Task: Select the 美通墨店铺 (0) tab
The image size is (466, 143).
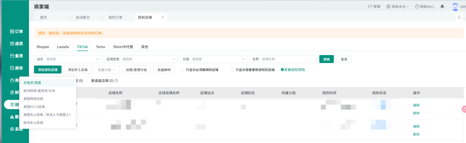Action: pyautogui.click(x=102, y=81)
